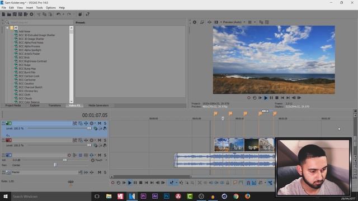
Task: Open Video Preview project properties gear
Action: pyautogui.click(x=195, y=22)
